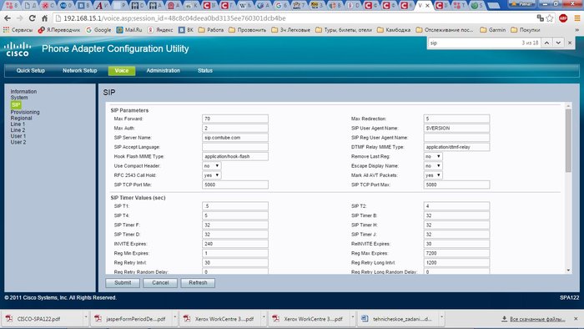Switch to the Administration tab

coord(164,70)
